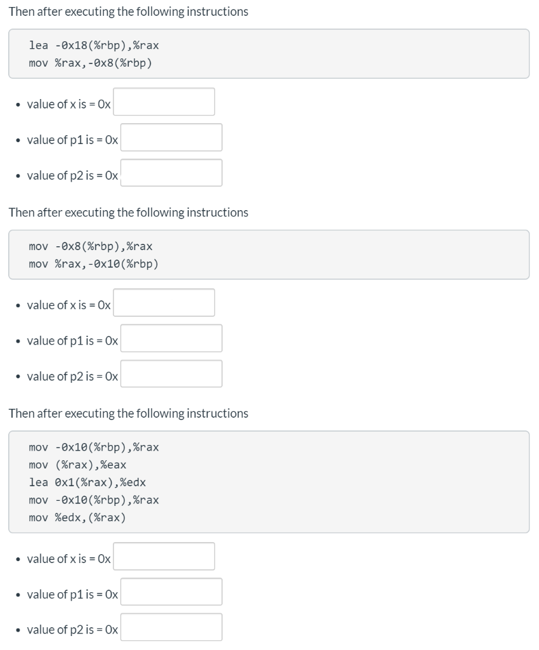539x650 pixels.
Task: Click the third 'value of x' input field
Action: (164, 557)
